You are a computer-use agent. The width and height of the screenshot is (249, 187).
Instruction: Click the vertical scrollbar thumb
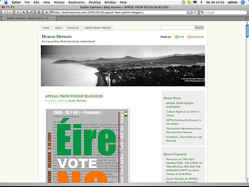[247, 31]
